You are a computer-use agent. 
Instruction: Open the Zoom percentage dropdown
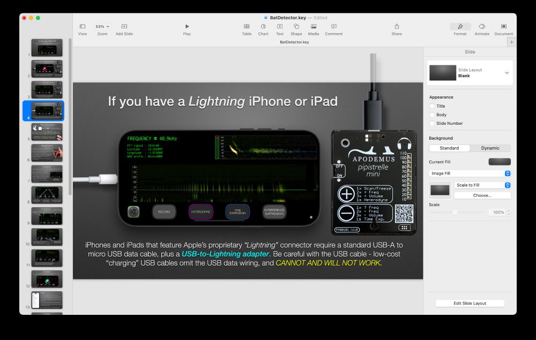click(x=102, y=26)
